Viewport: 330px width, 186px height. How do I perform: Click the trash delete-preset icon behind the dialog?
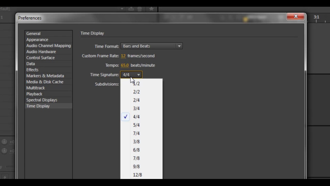(139, 9)
